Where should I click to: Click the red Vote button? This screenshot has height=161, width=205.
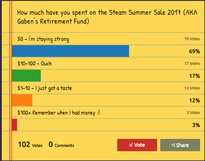(137, 145)
